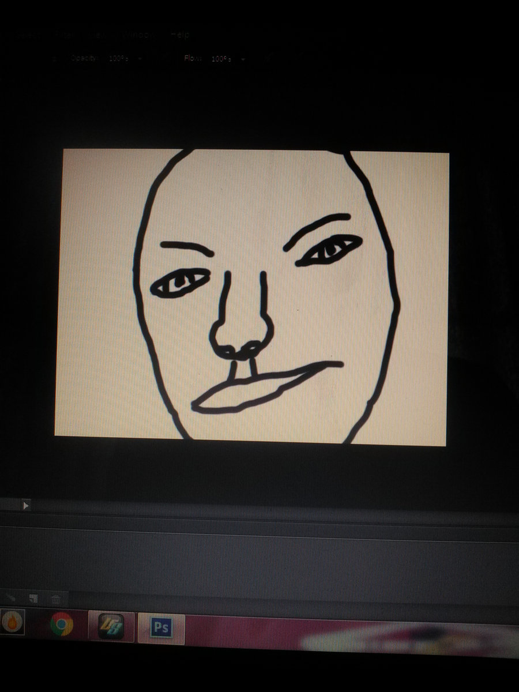Image resolution: width=519 pixels, height=692 pixels.
Task: Switch to the striped-logo app in taskbar
Action: [111, 626]
